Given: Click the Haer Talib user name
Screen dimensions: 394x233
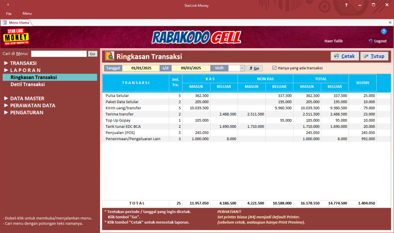Looking at the screenshot, I should point(333,41).
